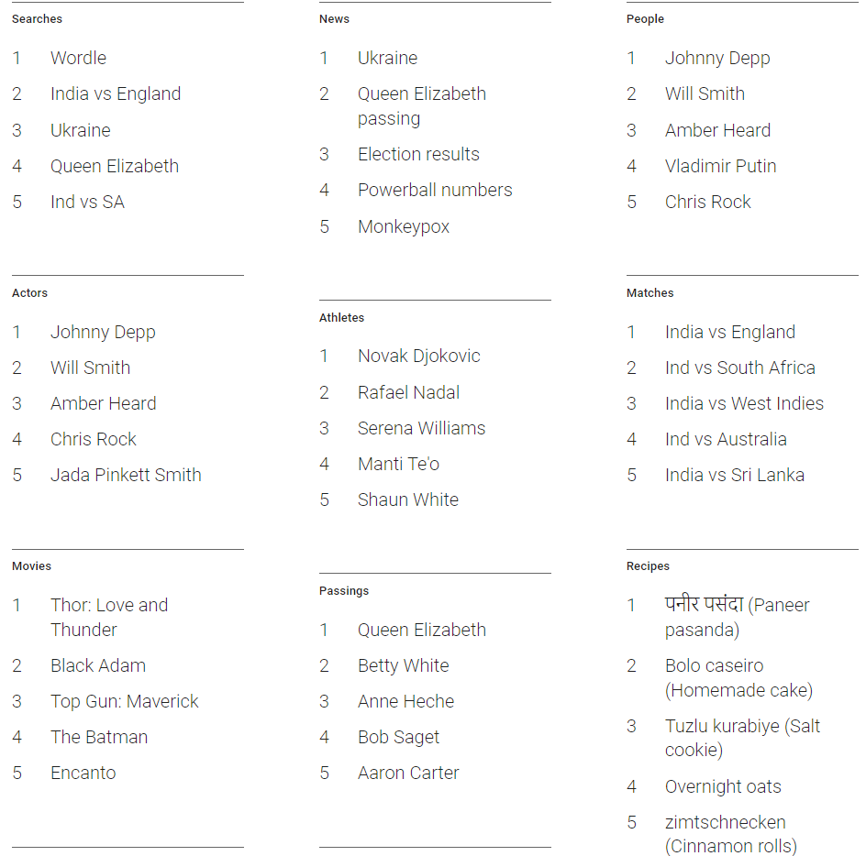
Task: Click India vs England in Searches list
Action: coord(116,93)
